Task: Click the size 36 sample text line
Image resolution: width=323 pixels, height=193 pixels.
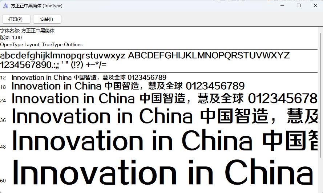Action: coord(165,116)
